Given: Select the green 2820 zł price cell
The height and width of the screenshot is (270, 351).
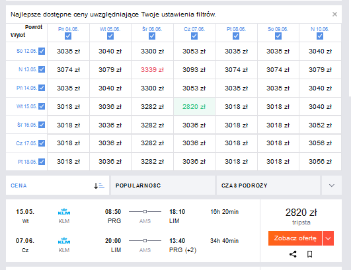Looking at the screenshot, I should [194, 107].
